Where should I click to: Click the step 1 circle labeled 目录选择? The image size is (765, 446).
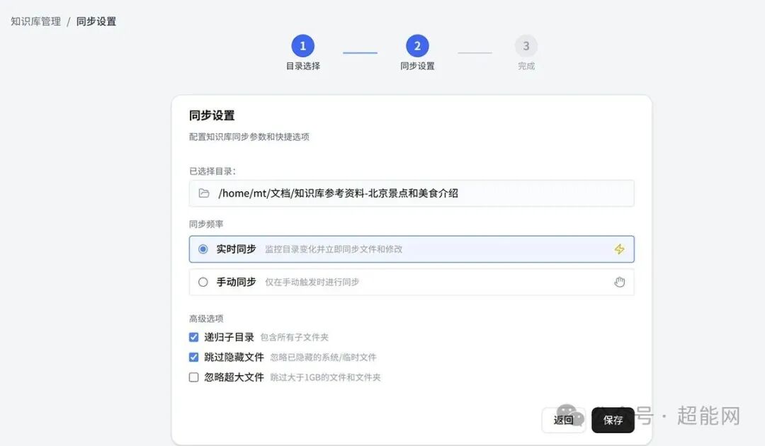coord(303,45)
